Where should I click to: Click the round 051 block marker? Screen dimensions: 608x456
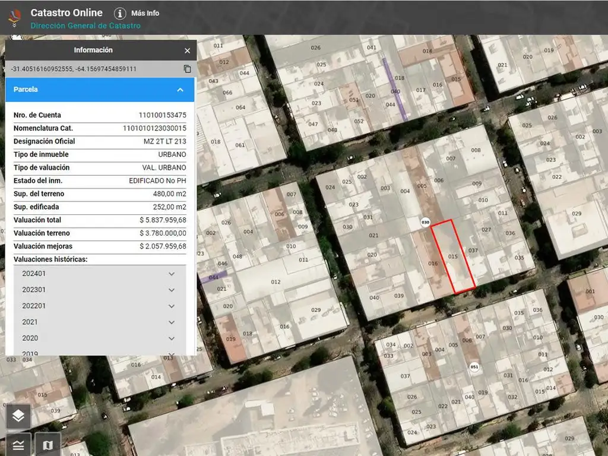(x=474, y=366)
